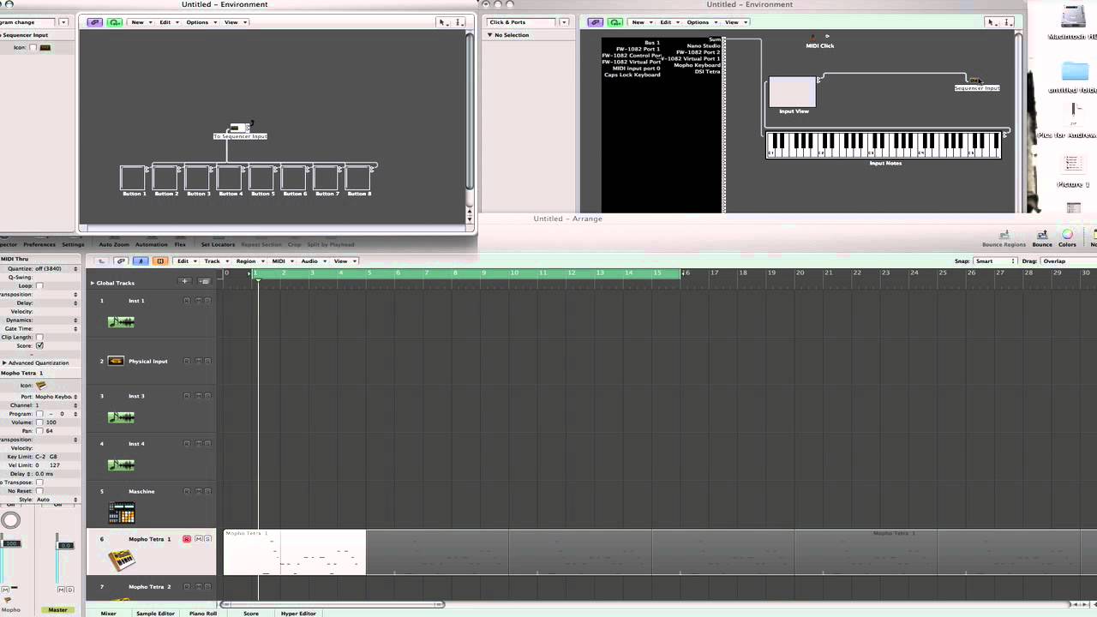
Task: Click the Inst 3 track icon
Action: pyautogui.click(x=121, y=417)
